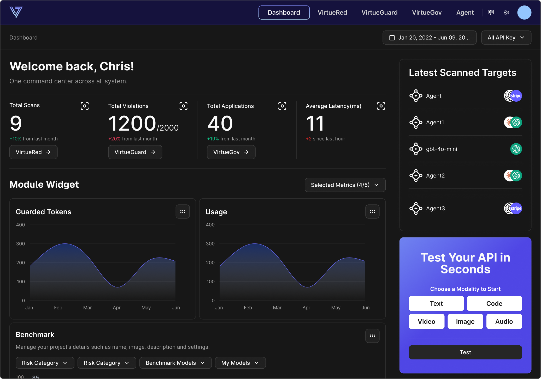Expand the All API Key dropdown

point(506,38)
